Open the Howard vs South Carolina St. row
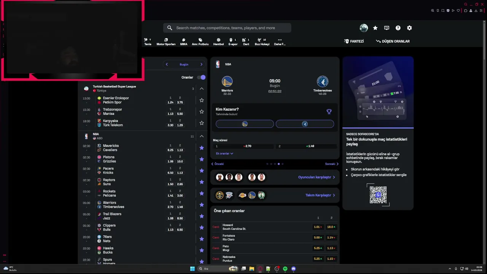Screen dimensions: 487x274 [x=275, y=227]
